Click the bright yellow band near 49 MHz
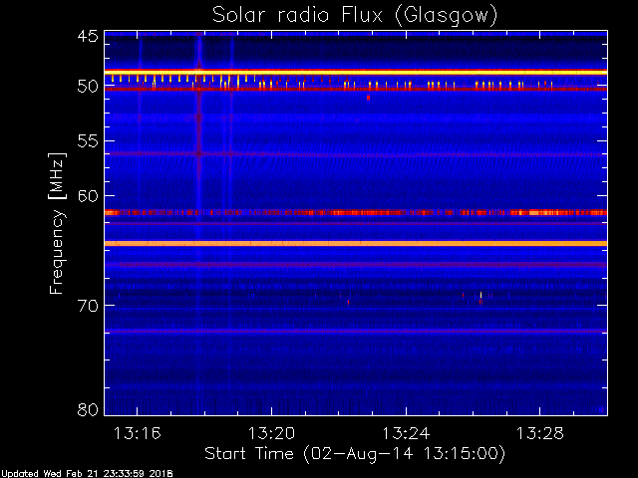This screenshot has width=638, height=478. point(356,73)
